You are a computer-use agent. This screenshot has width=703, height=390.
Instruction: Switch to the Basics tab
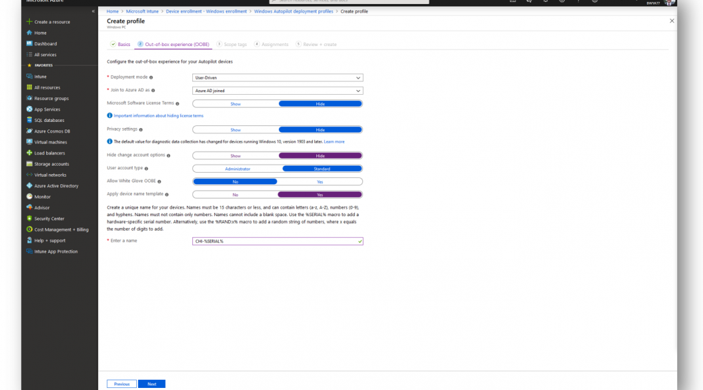tap(120, 45)
